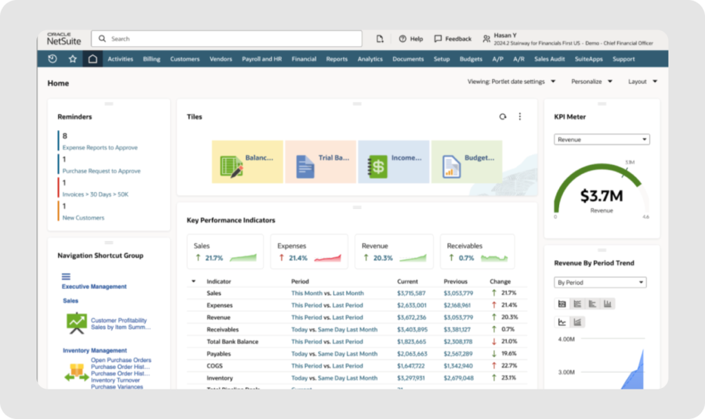Open the Budget tile
The width and height of the screenshot is (705, 419).
[467, 162]
